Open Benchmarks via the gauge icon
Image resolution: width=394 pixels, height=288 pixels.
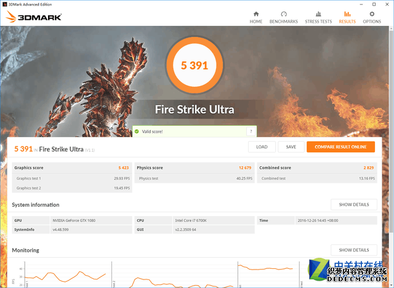click(284, 14)
